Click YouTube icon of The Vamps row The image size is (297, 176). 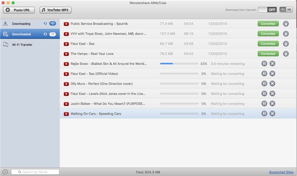tap(66, 54)
